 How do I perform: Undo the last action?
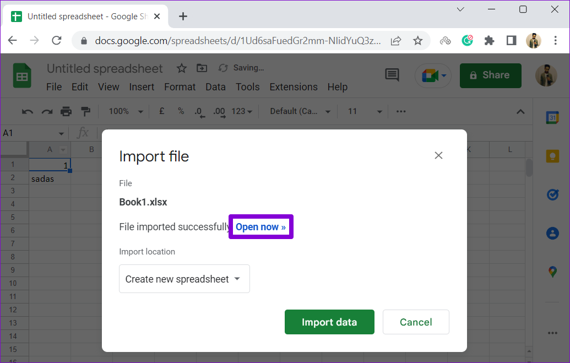pyautogui.click(x=28, y=112)
